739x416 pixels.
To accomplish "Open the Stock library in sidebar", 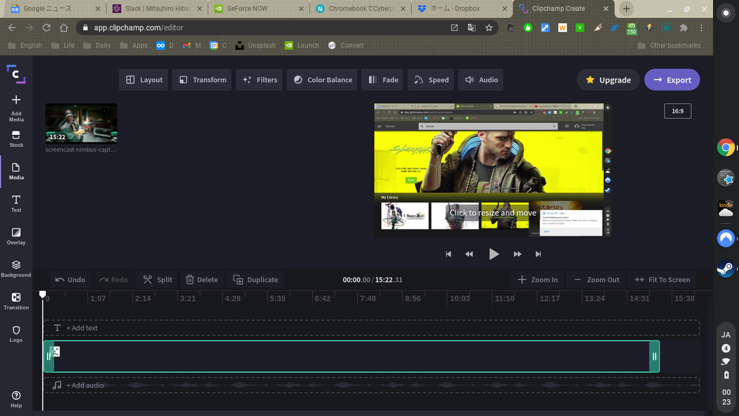I will (16, 139).
